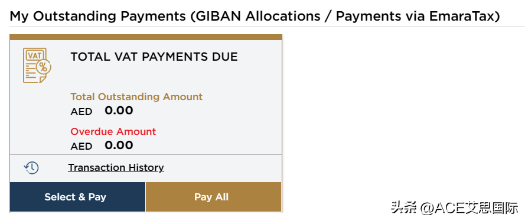Click the percent badge on VAT icon

point(43,67)
